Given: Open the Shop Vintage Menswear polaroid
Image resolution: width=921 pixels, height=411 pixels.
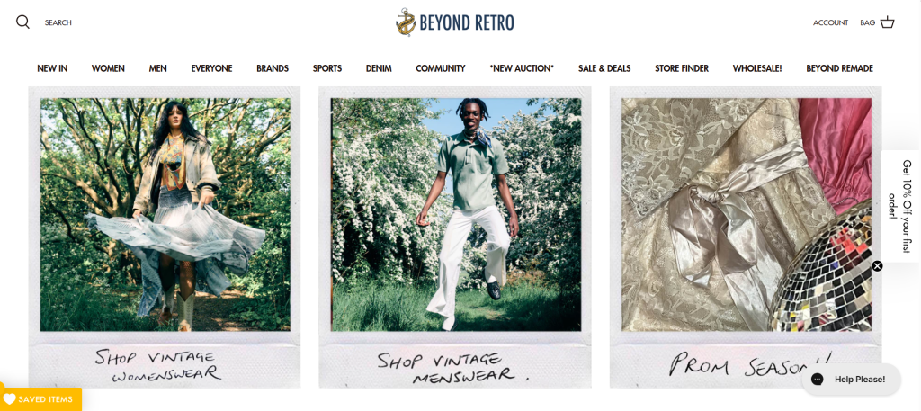Looking at the screenshot, I should point(455,237).
